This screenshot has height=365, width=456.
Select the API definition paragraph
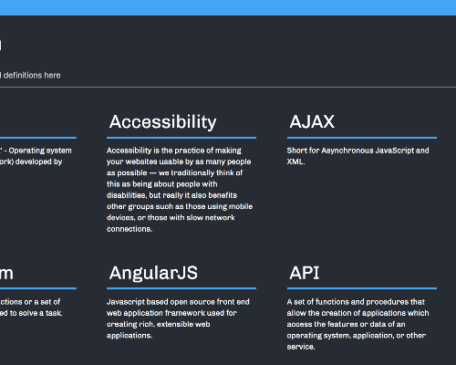(358, 324)
